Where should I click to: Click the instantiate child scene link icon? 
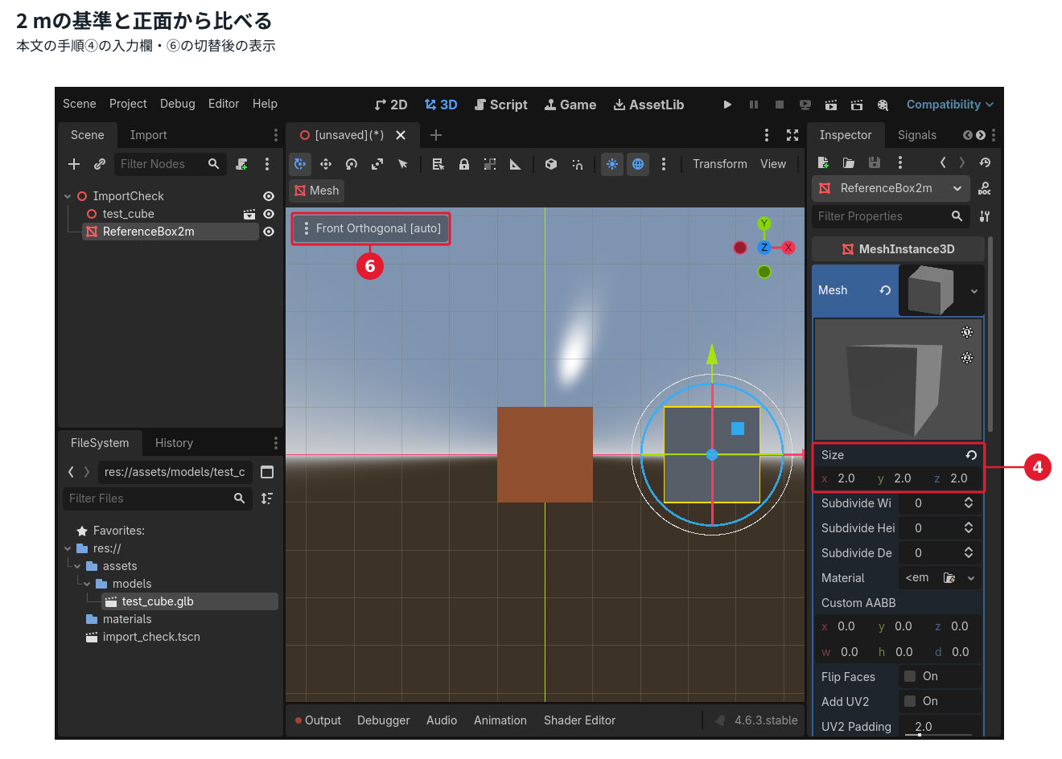coord(100,164)
